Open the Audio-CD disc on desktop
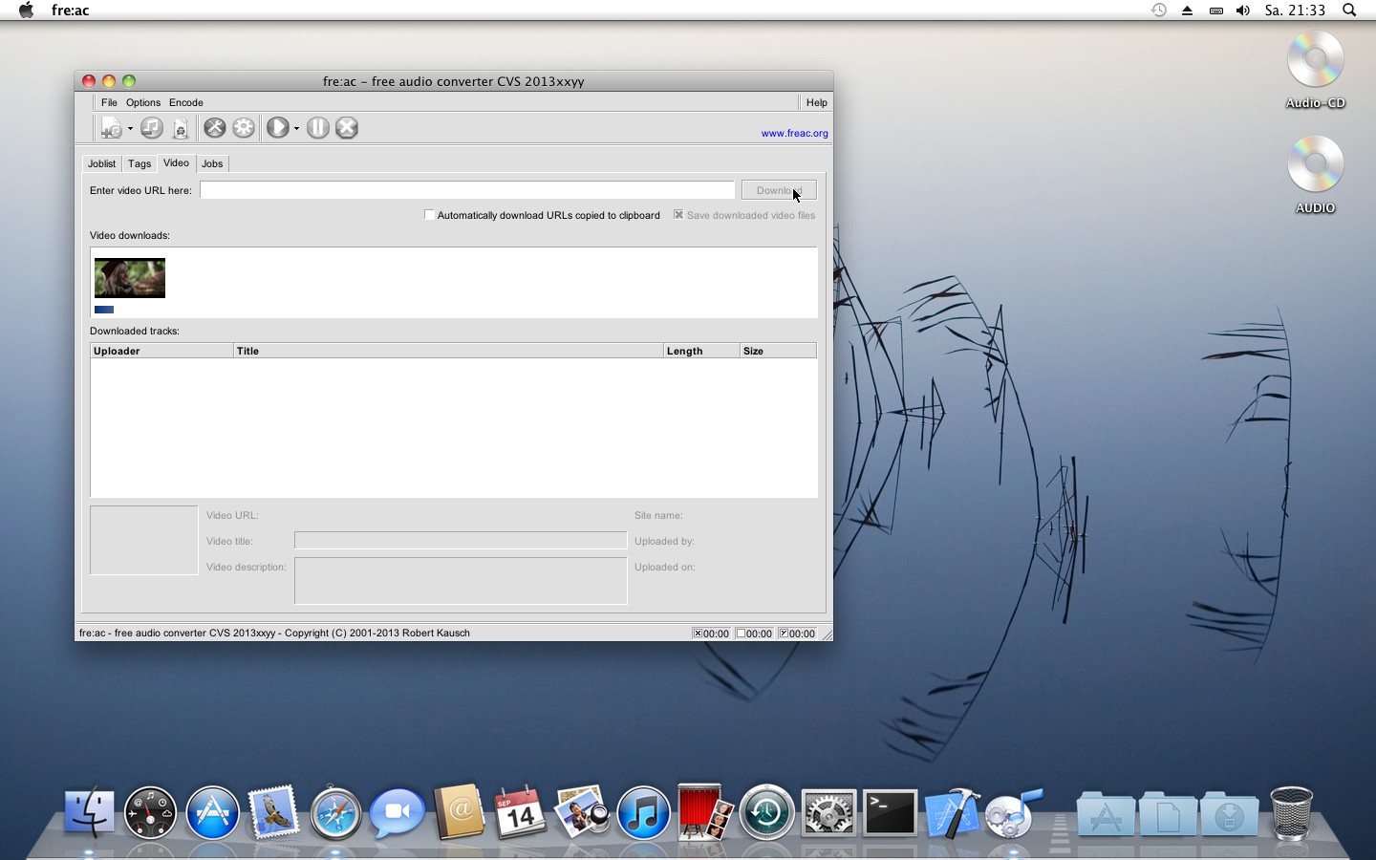The width and height of the screenshot is (1376, 860). (1316, 69)
